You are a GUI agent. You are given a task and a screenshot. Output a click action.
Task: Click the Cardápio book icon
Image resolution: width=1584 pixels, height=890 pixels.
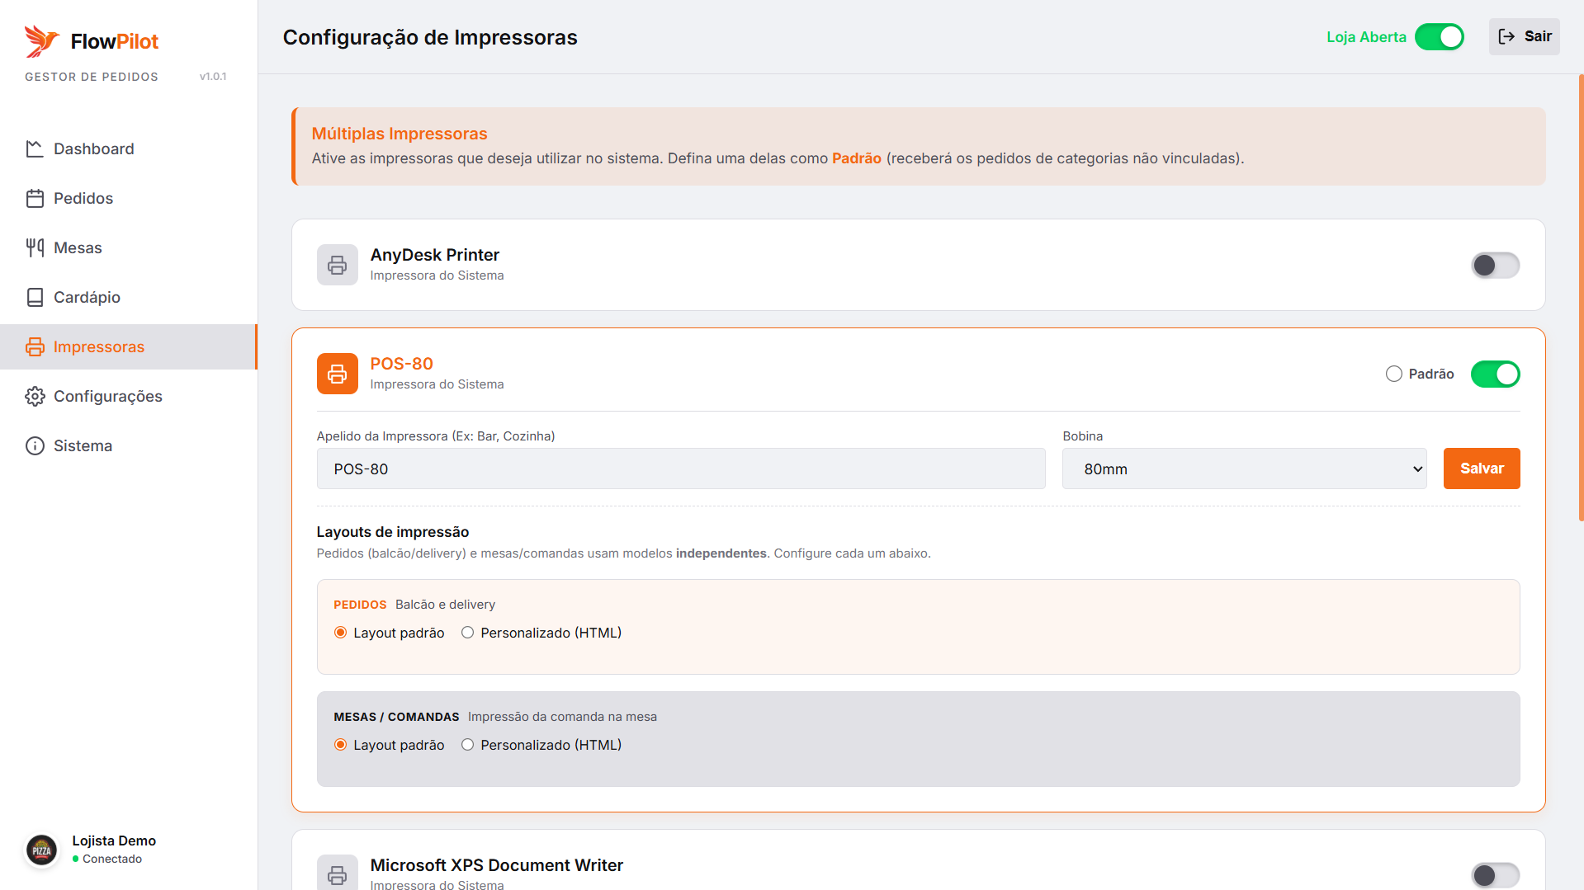click(x=35, y=297)
